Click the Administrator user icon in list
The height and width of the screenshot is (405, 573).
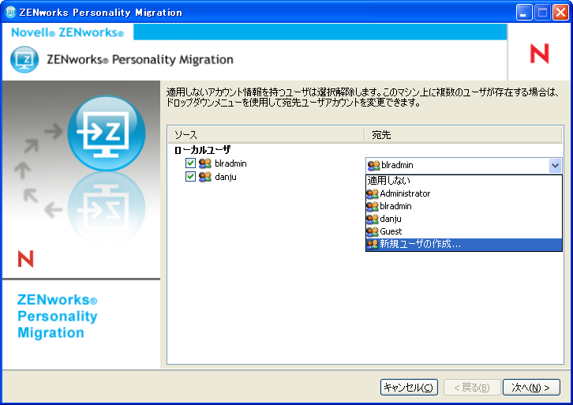pyautogui.click(x=373, y=193)
